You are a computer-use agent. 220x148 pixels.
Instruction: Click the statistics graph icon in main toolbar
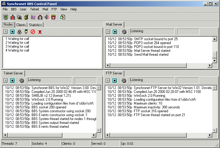[x=33, y=17]
